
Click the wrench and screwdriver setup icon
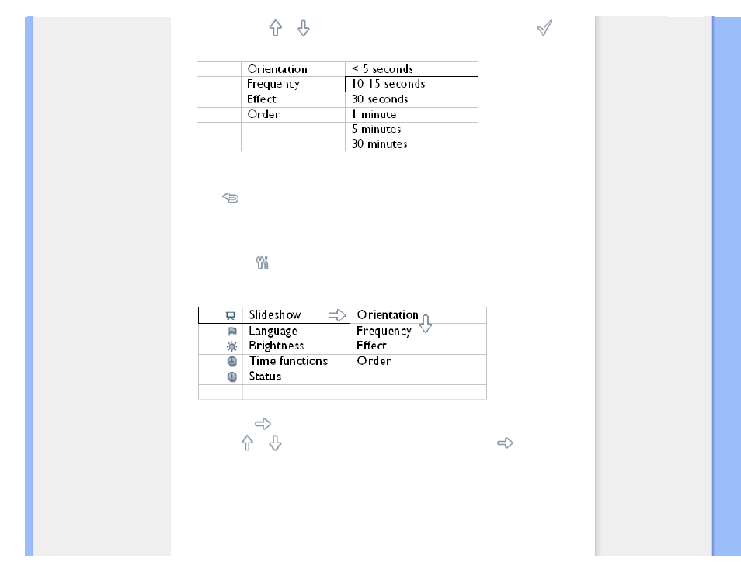(263, 262)
